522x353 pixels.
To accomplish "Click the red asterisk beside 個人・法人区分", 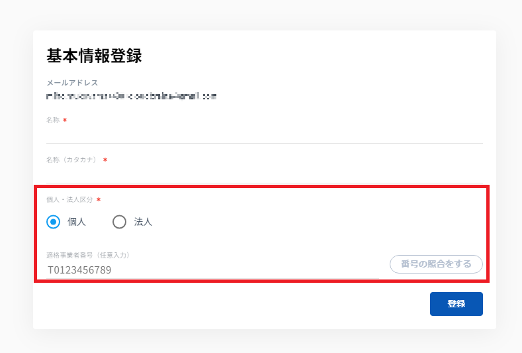I will 99,199.
